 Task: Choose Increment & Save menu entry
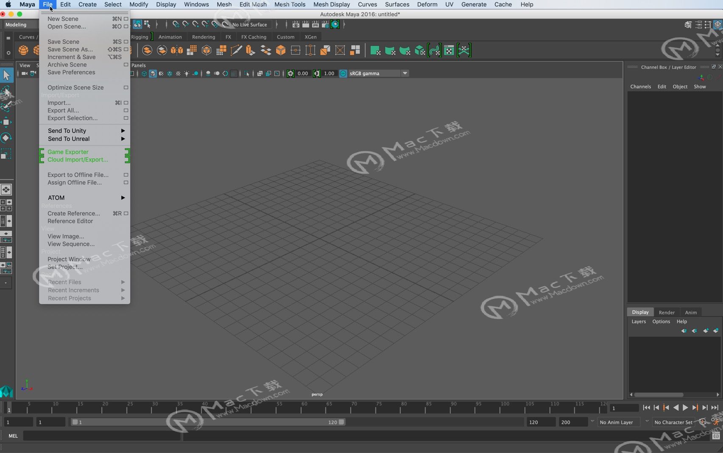(x=84, y=57)
